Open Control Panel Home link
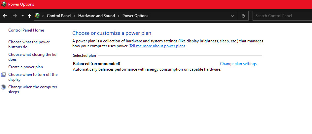This screenshot has width=312, height=134. pos(26,30)
